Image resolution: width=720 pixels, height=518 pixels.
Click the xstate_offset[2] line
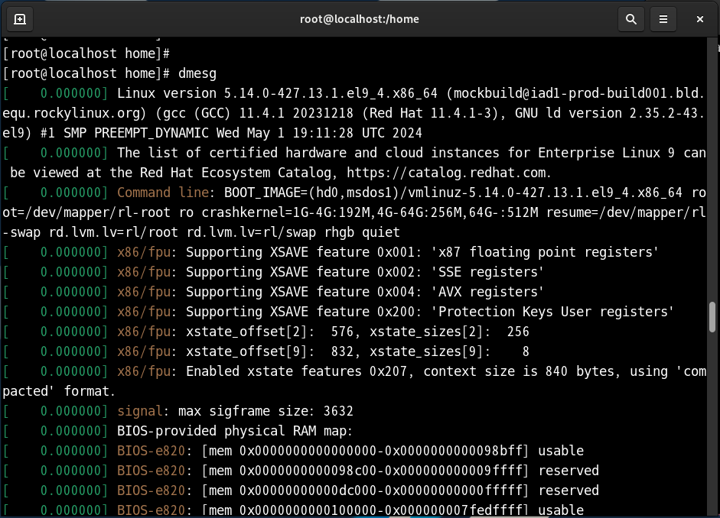point(266,332)
